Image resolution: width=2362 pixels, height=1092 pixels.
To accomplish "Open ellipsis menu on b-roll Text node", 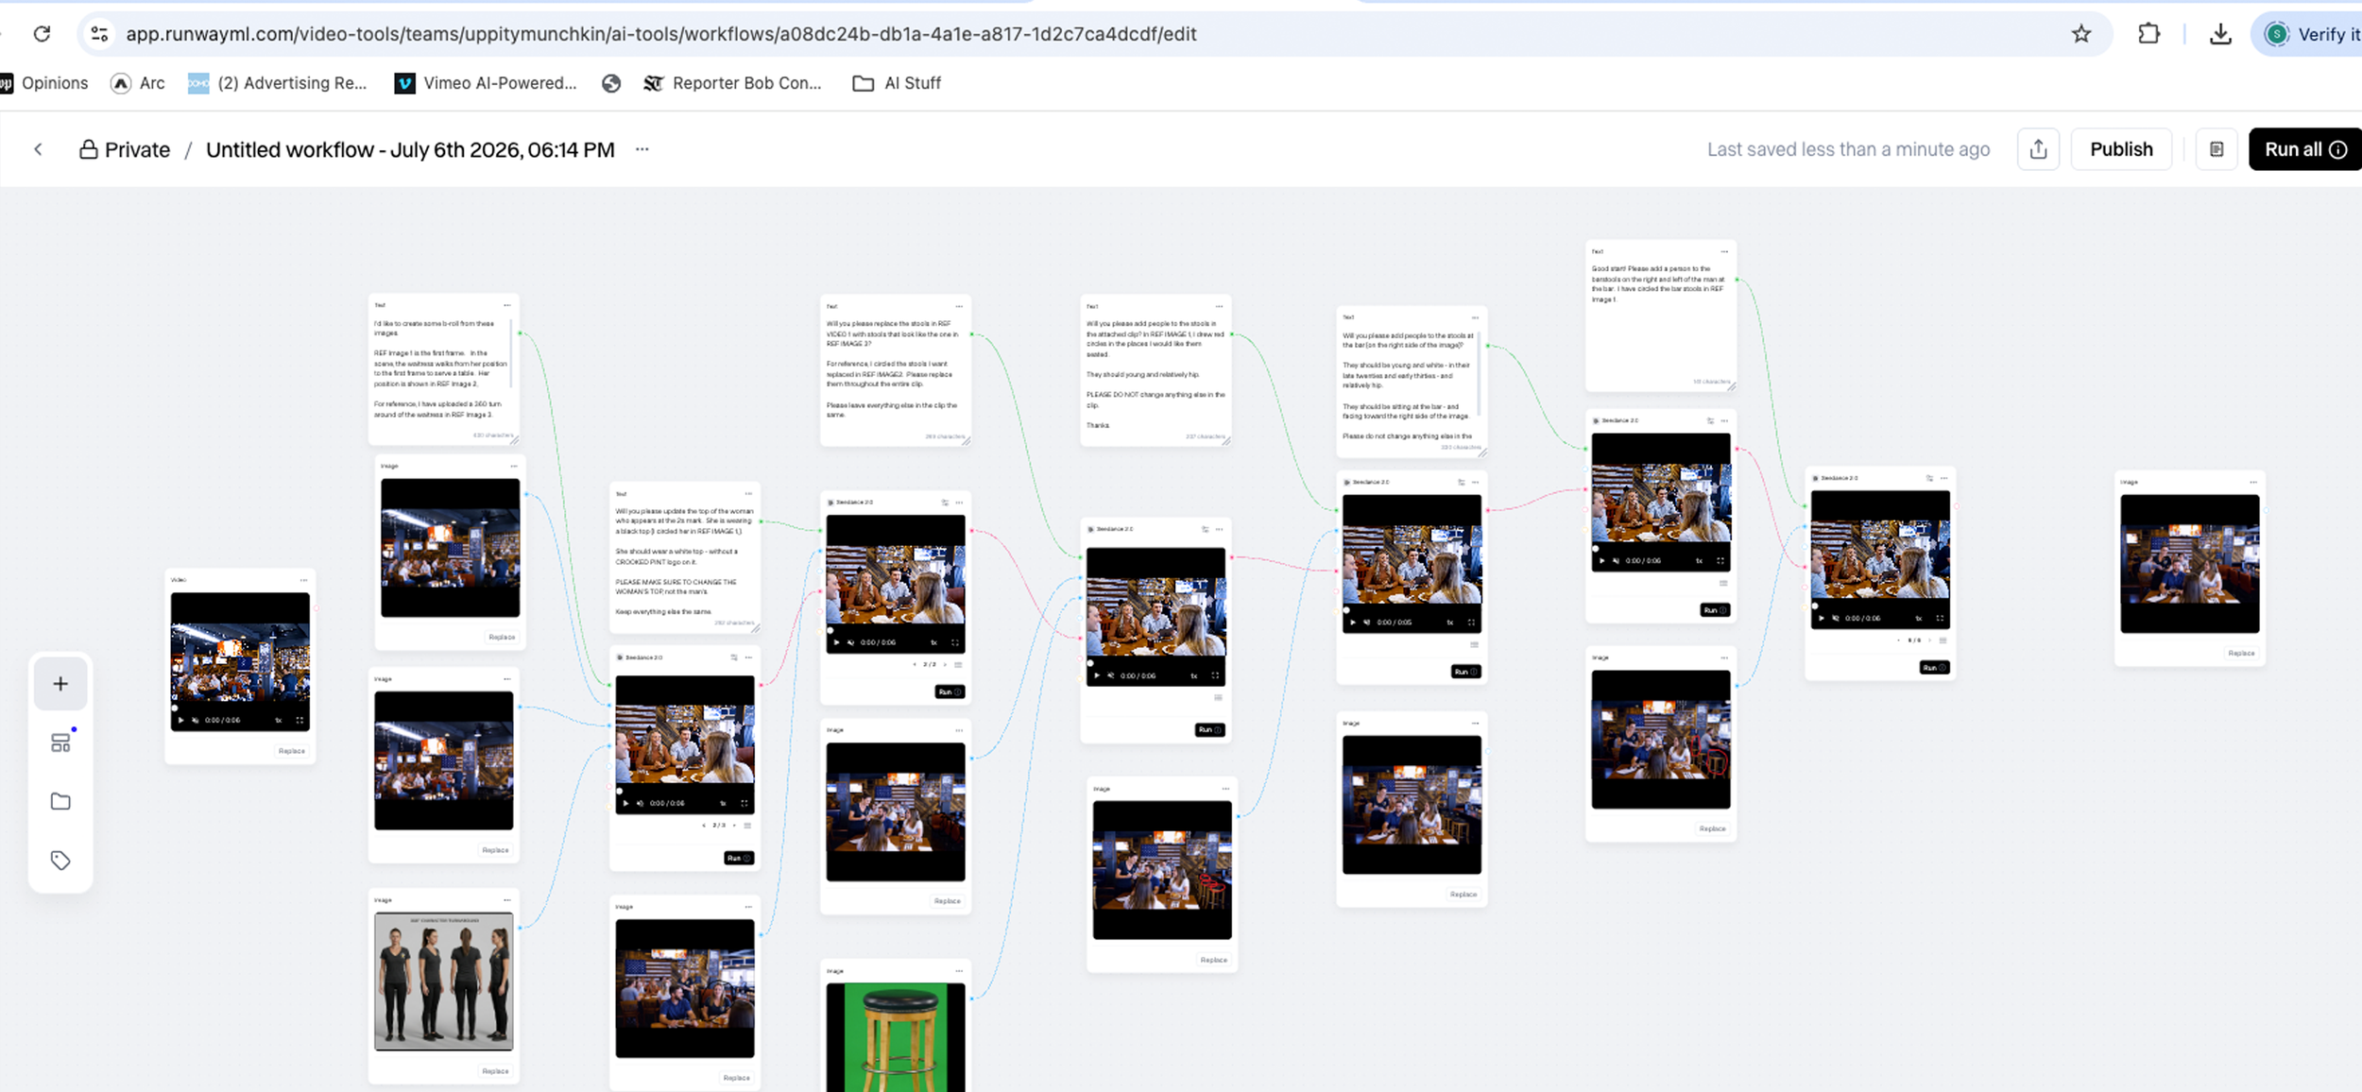I will 507,305.
